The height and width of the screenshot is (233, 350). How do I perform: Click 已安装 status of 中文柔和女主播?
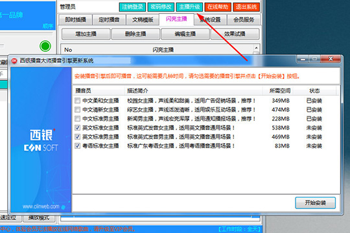pyautogui.click(x=314, y=100)
